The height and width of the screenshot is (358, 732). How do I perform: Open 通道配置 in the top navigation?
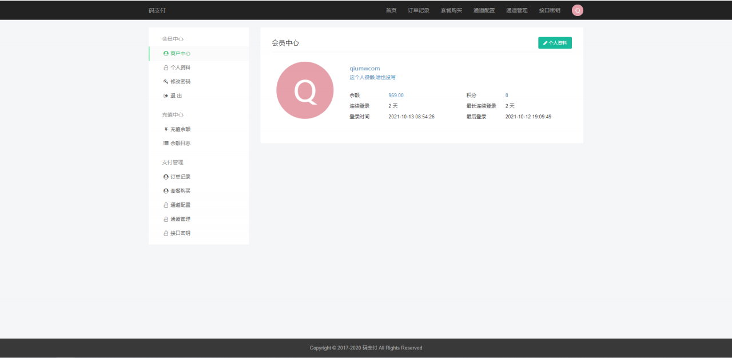pyautogui.click(x=484, y=10)
